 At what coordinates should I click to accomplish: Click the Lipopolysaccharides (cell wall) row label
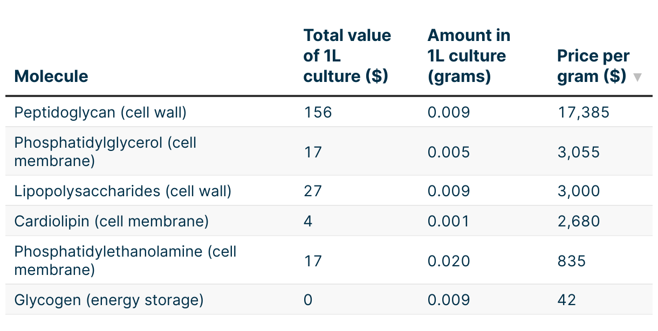(x=122, y=191)
